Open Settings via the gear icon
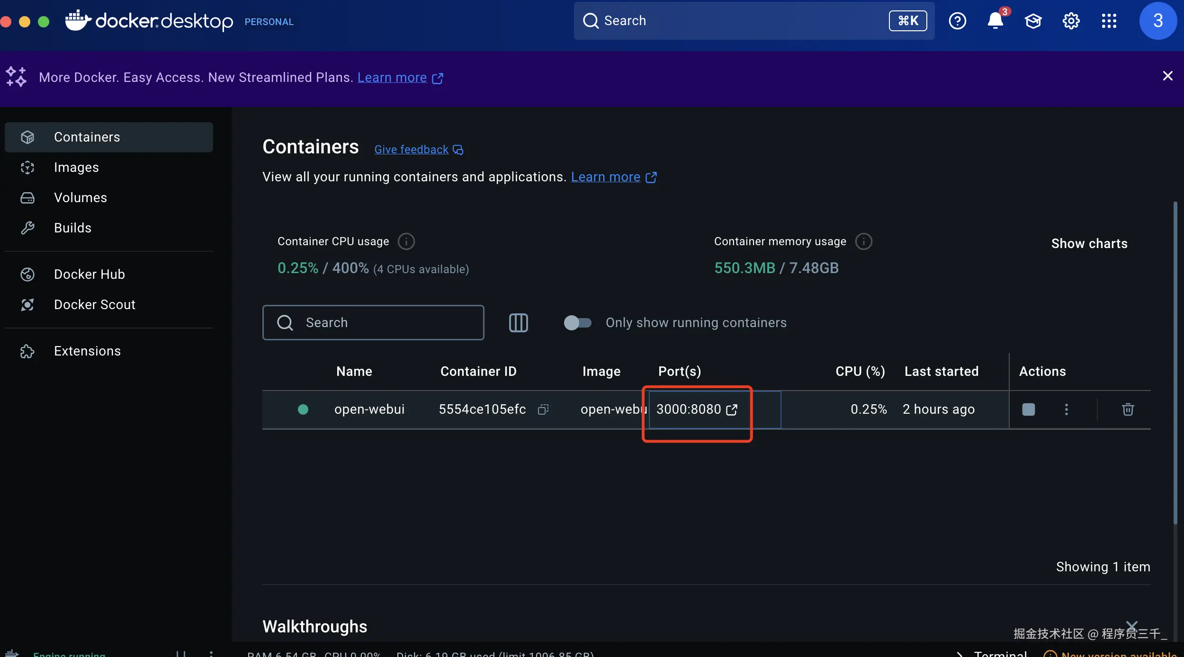Screen dimensions: 1184x657 (1071, 21)
